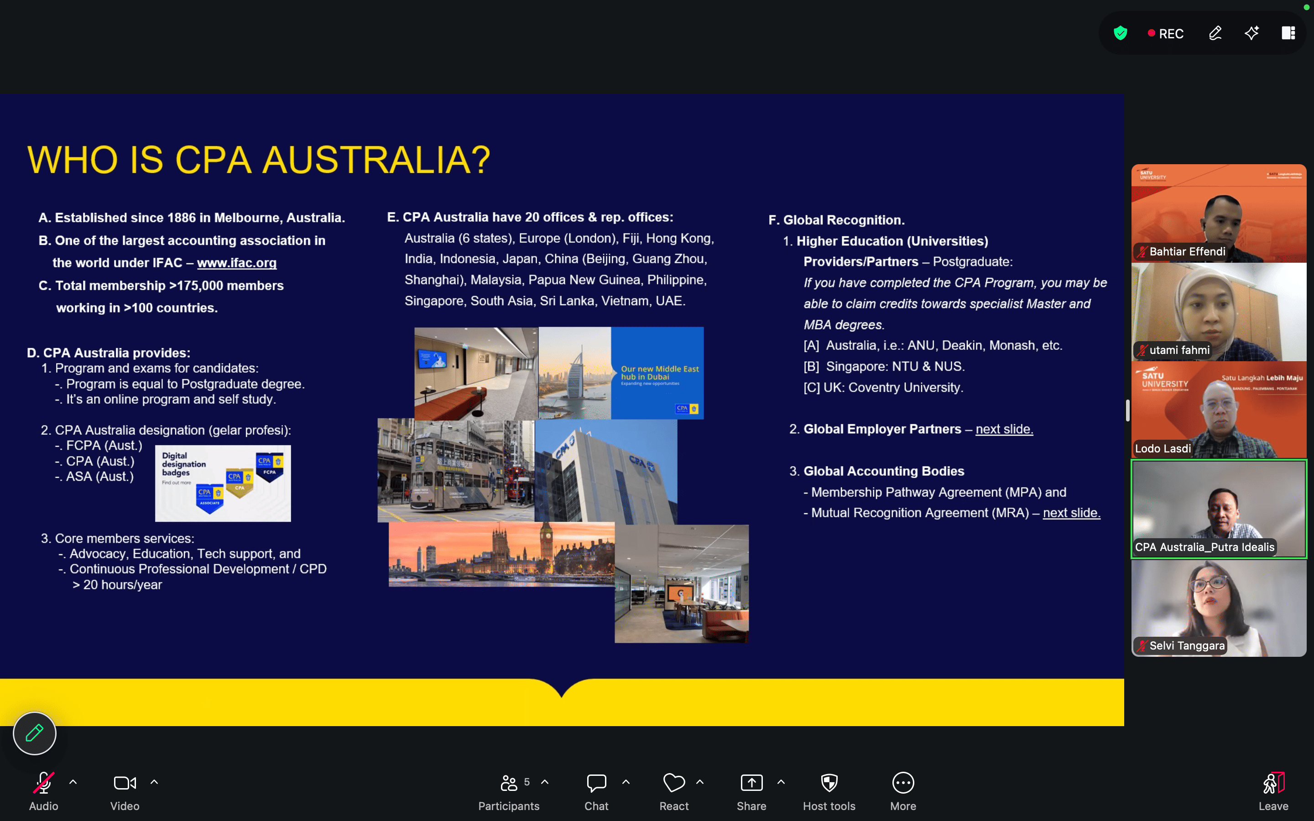
Task: Select Lodo Lasdi video thumbnail
Action: click(1219, 410)
